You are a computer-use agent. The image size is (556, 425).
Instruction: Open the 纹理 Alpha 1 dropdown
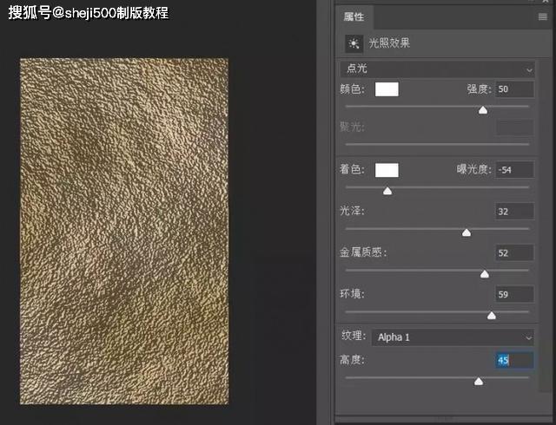453,337
